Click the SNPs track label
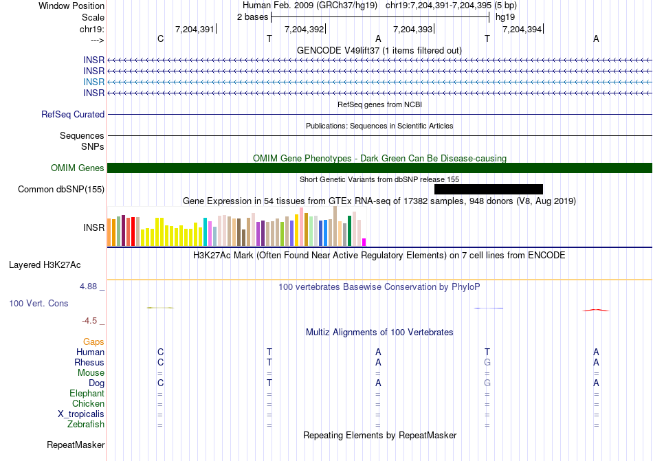The image size is (653, 461). coord(93,146)
